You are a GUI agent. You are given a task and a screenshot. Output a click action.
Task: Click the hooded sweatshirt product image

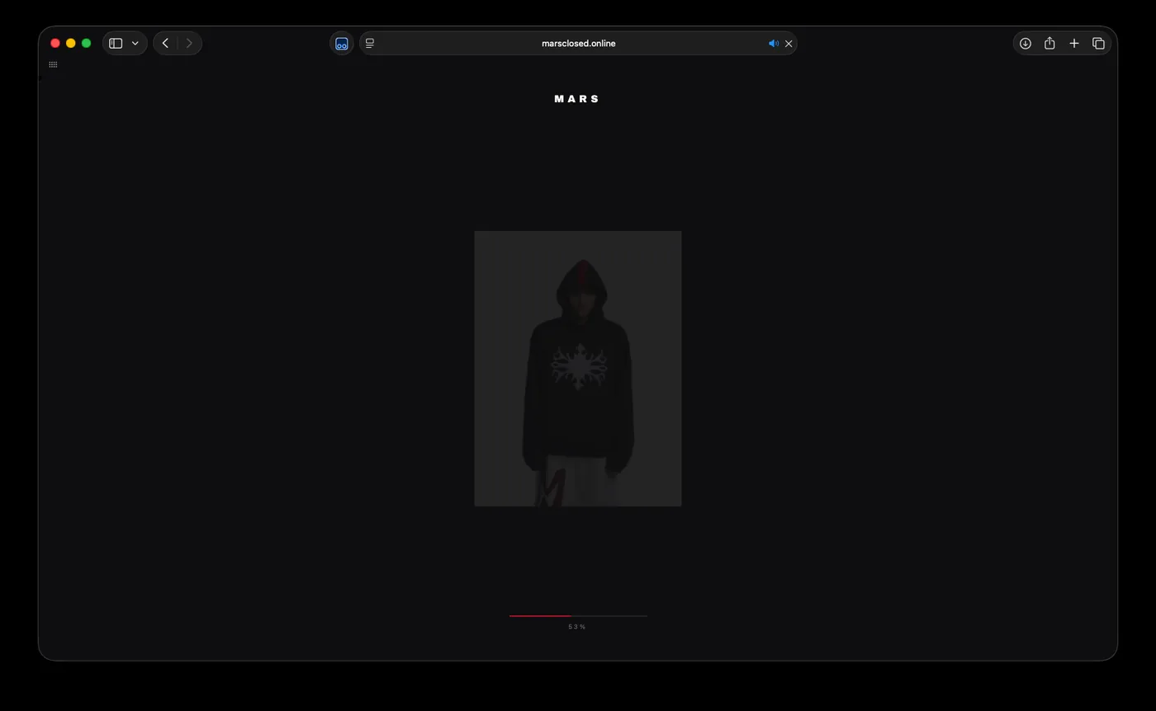pyautogui.click(x=578, y=369)
